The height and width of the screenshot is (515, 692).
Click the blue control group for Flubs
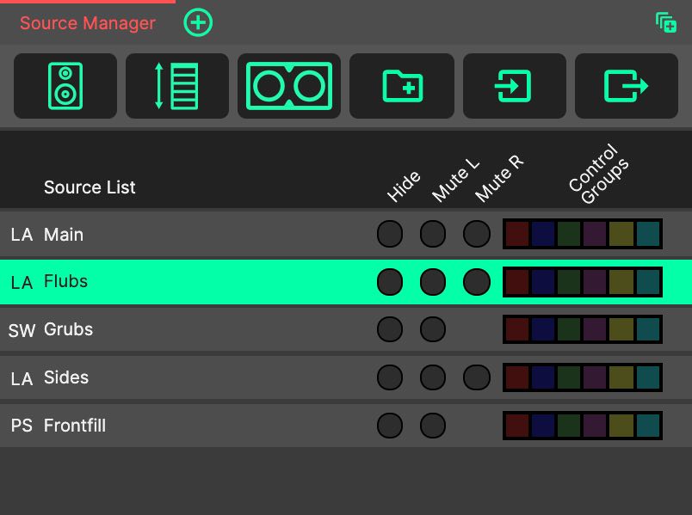coord(543,282)
